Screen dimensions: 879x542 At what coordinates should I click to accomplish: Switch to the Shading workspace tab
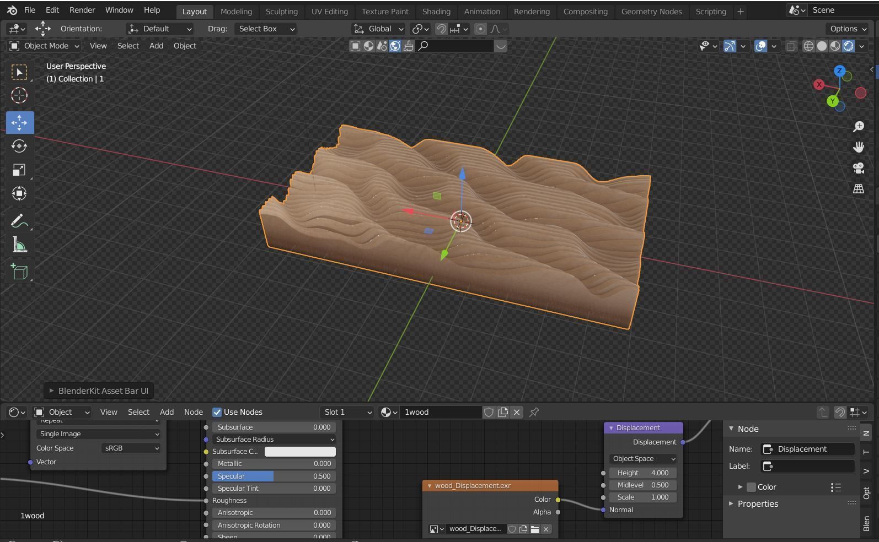point(436,11)
